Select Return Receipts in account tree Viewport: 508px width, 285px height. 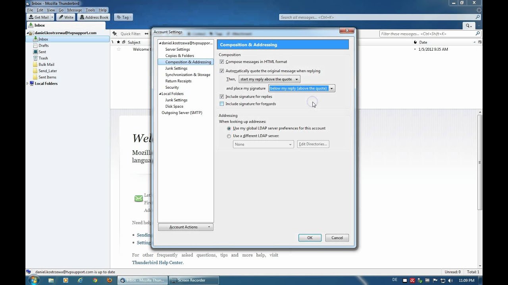tap(178, 81)
